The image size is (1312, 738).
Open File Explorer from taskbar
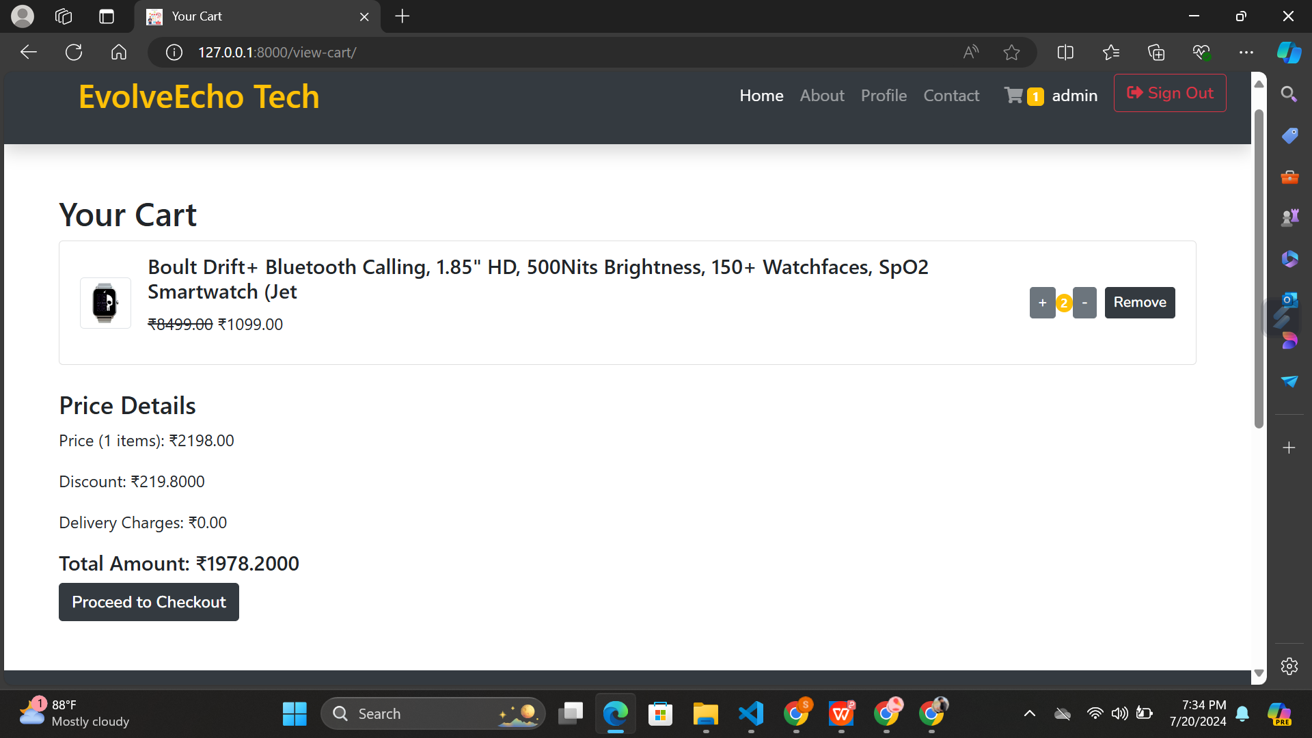pos(706,714)
